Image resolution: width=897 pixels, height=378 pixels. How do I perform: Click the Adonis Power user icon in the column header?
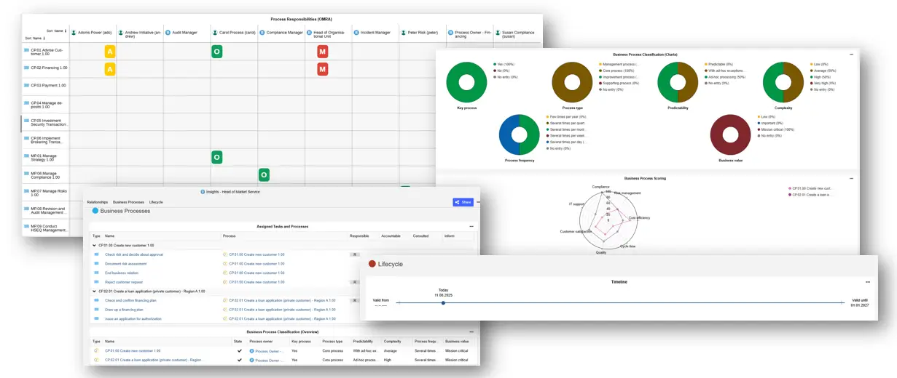[x=74, y=33]
